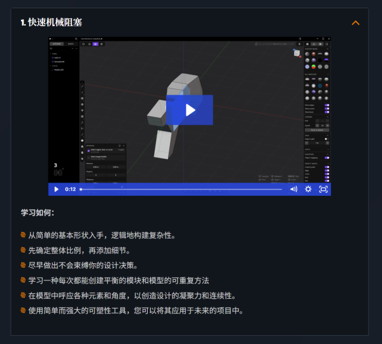Collapse the 快速机械阻塞 section with orange chevron
Screen dimensions: 382x344
(x=355, y=23)
